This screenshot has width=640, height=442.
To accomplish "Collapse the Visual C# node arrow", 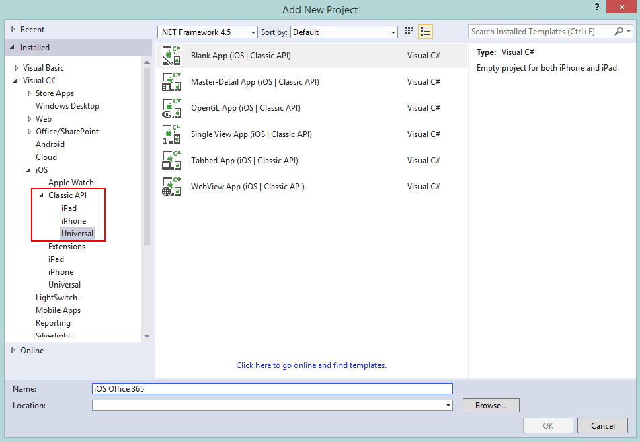I will pyautogui.click(x=15, y=81).
